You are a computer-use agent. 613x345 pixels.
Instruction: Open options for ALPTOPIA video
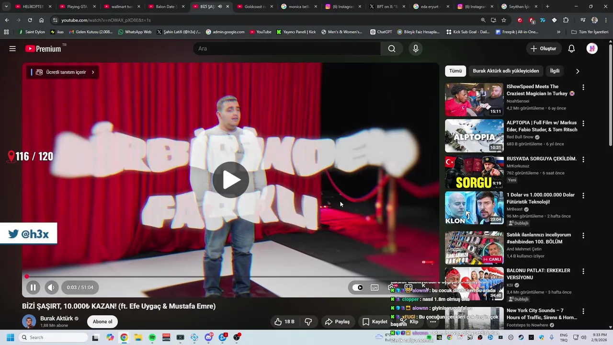[x=583, y=123]
